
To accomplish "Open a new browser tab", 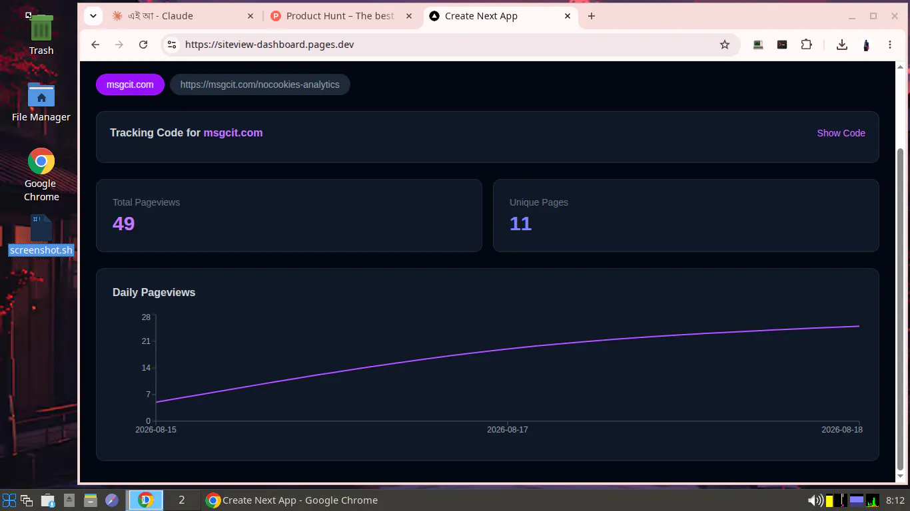I will (592, 16).
